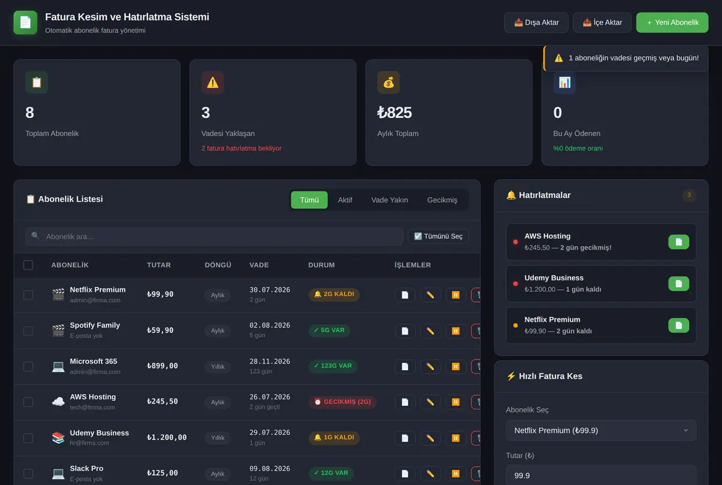
Task: Click the İçe Aktar button
Action: point(602,22)
